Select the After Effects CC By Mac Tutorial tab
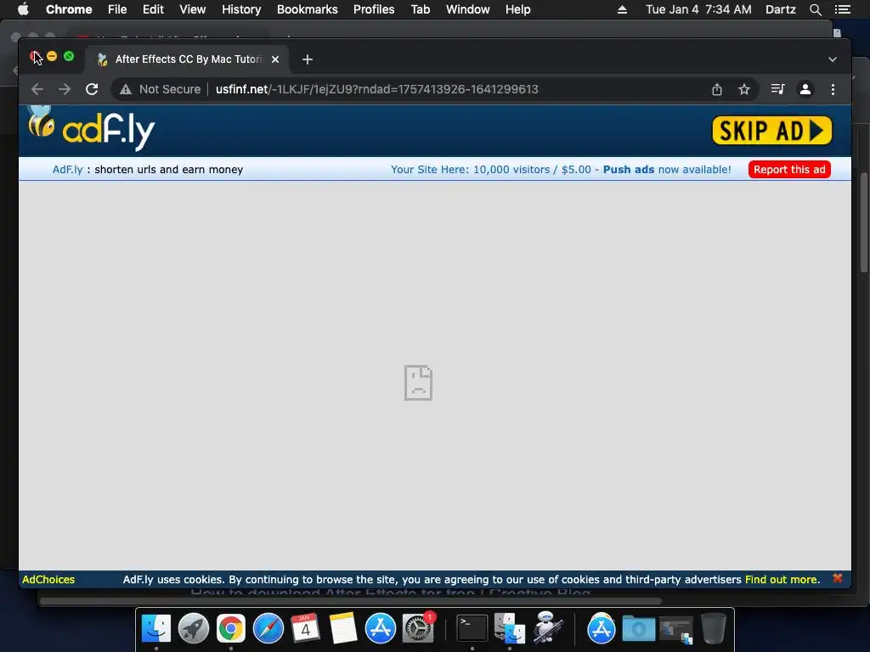 [x=187, y=59]
